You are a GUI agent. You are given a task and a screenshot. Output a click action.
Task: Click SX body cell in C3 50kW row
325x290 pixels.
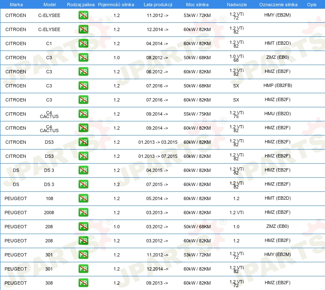[236, 86]
